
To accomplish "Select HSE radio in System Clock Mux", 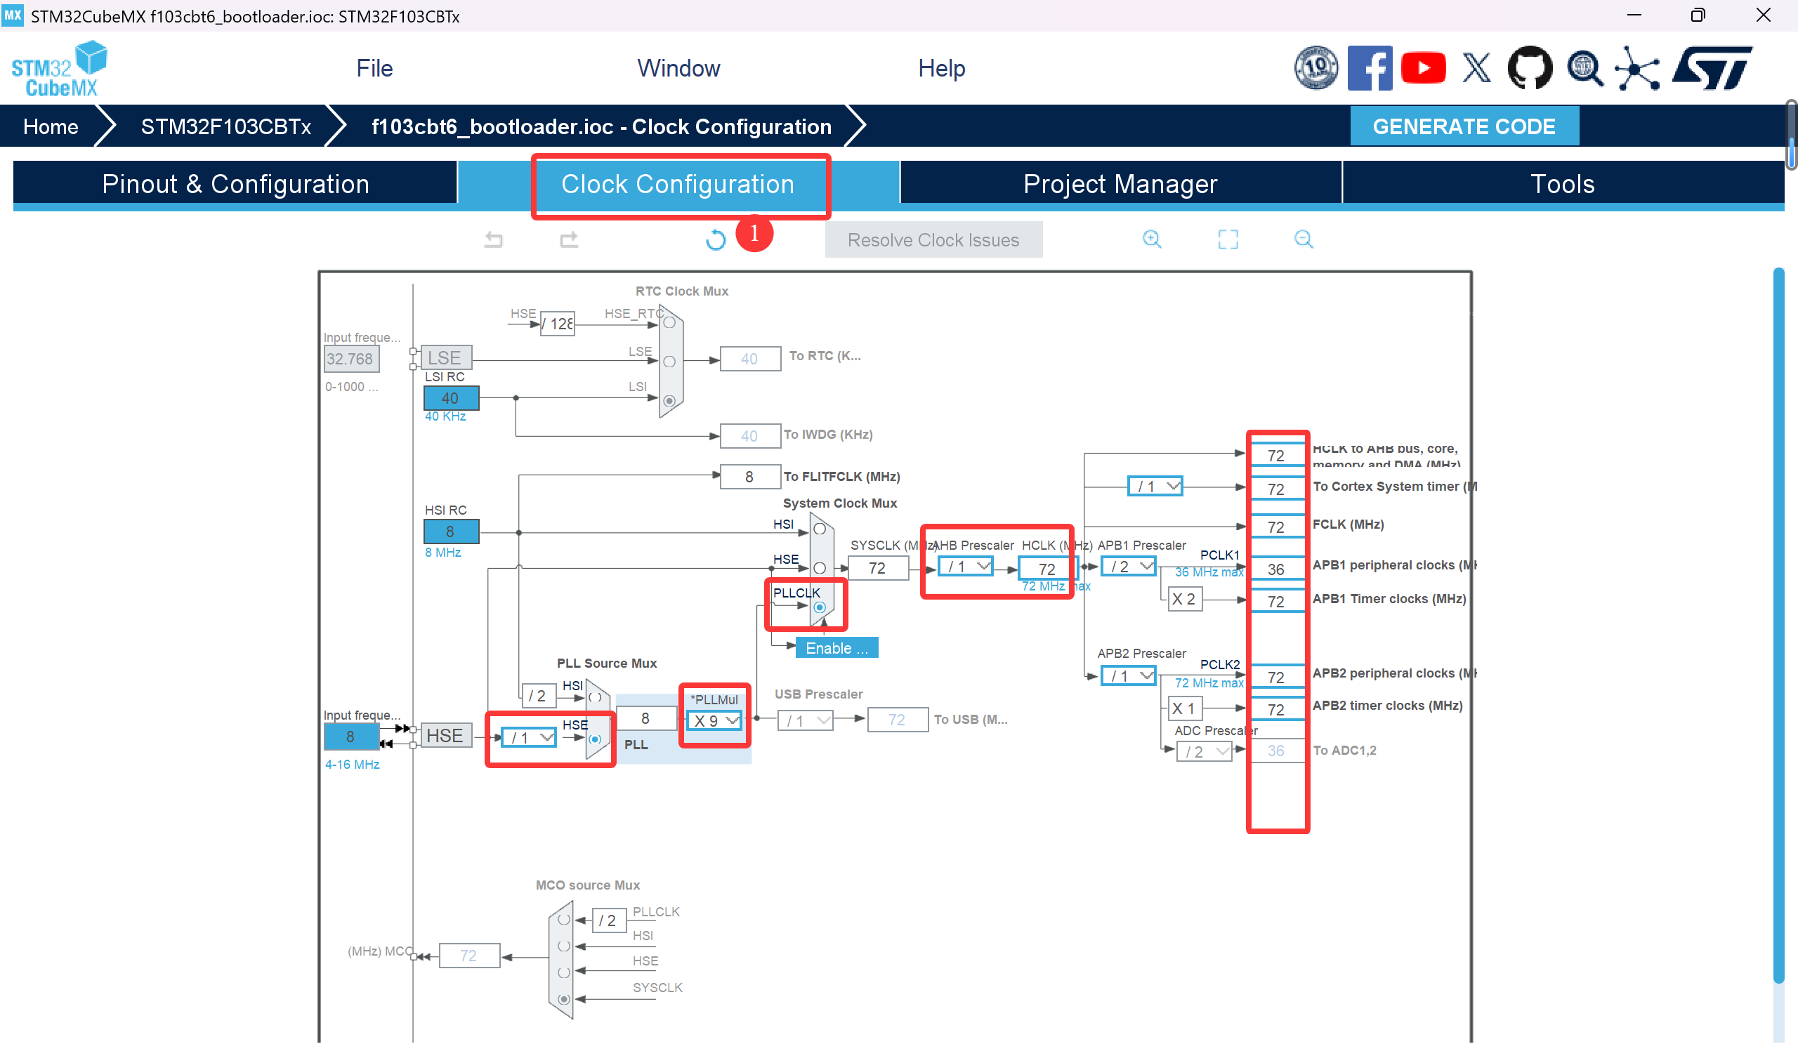I will click(819, 569).
